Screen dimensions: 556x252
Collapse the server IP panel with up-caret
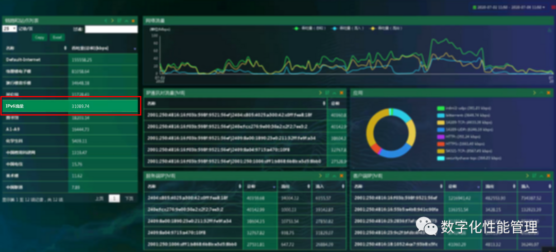(x=335, y=175)
